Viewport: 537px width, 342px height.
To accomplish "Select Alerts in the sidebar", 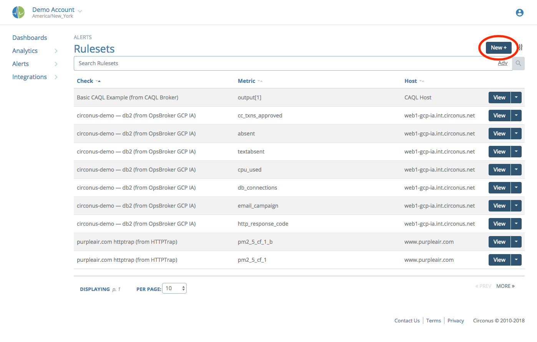I will pyautogui.click(x=20, y=64).
